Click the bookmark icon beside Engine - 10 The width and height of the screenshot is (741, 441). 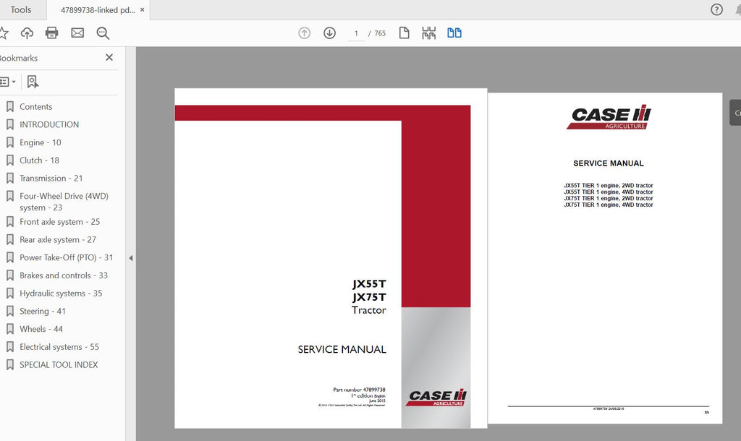tap(10, 142)
